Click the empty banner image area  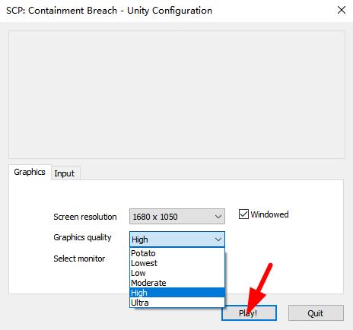point(176,95)
